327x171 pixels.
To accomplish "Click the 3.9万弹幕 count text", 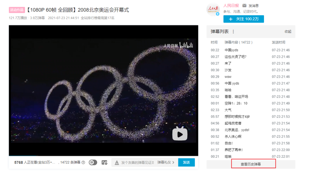I will (x=37, y=18).
